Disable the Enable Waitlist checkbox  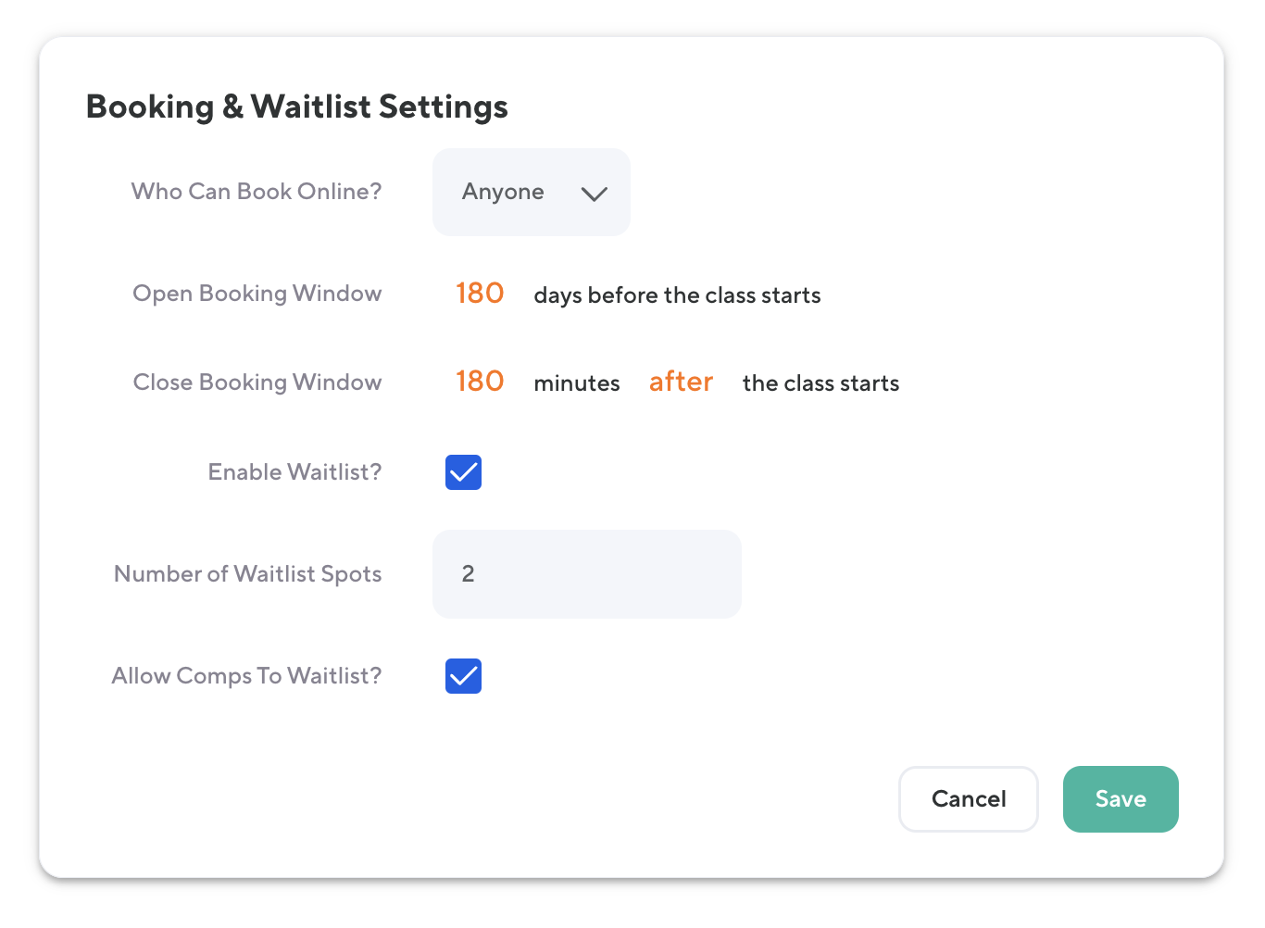coord(463,472)
